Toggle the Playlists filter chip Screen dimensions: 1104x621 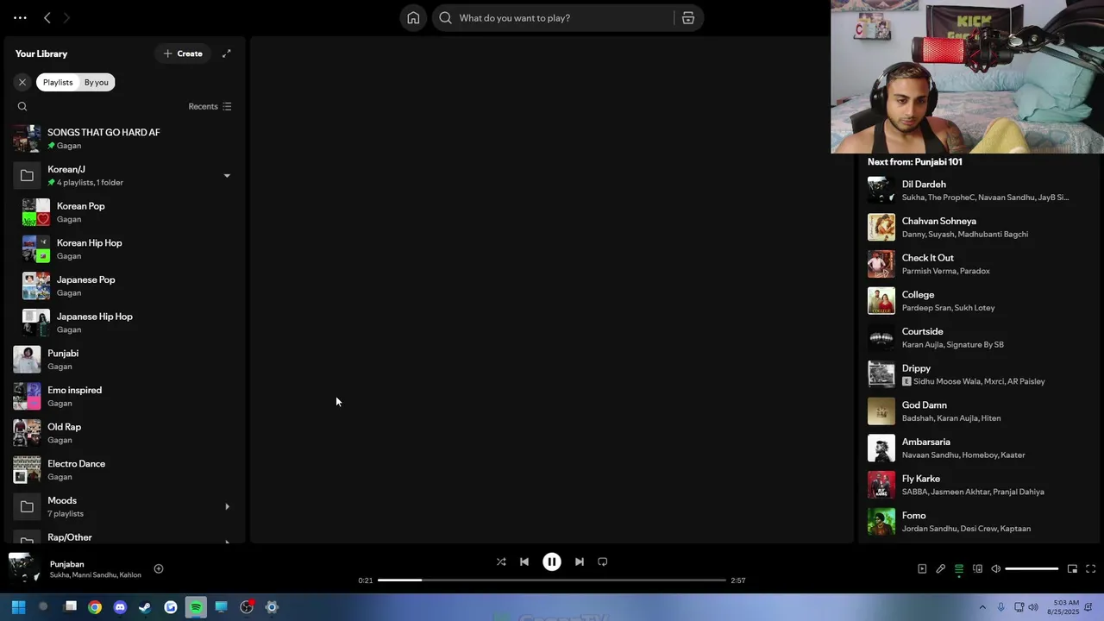coord(58,82)
